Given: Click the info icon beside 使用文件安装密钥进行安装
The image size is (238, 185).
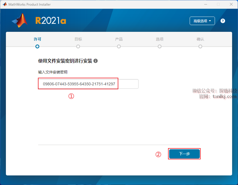Looking at the screenshot, I should pyautogui.click(x=96, y=61).
